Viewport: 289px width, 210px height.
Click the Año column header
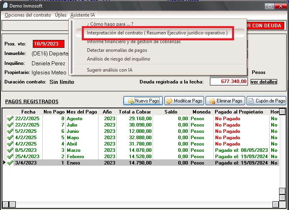tap(107, 112)
